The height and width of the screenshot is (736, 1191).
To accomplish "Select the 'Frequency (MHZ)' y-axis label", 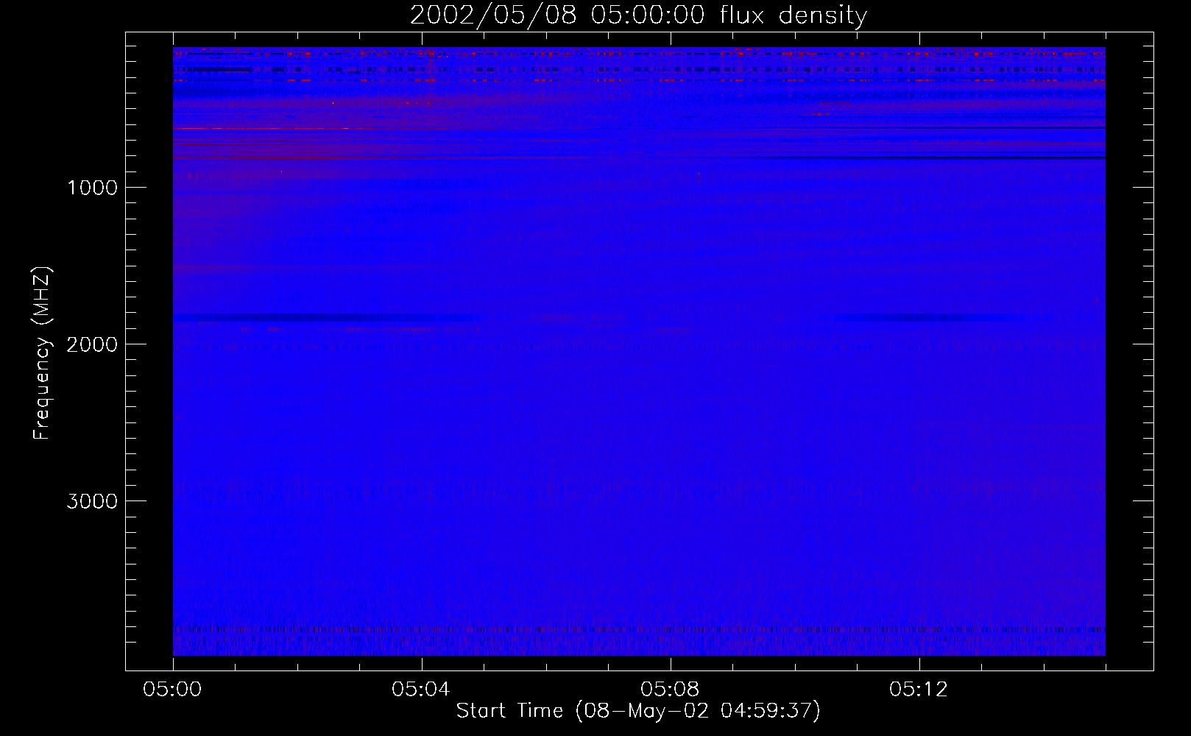I will (43, 353).
